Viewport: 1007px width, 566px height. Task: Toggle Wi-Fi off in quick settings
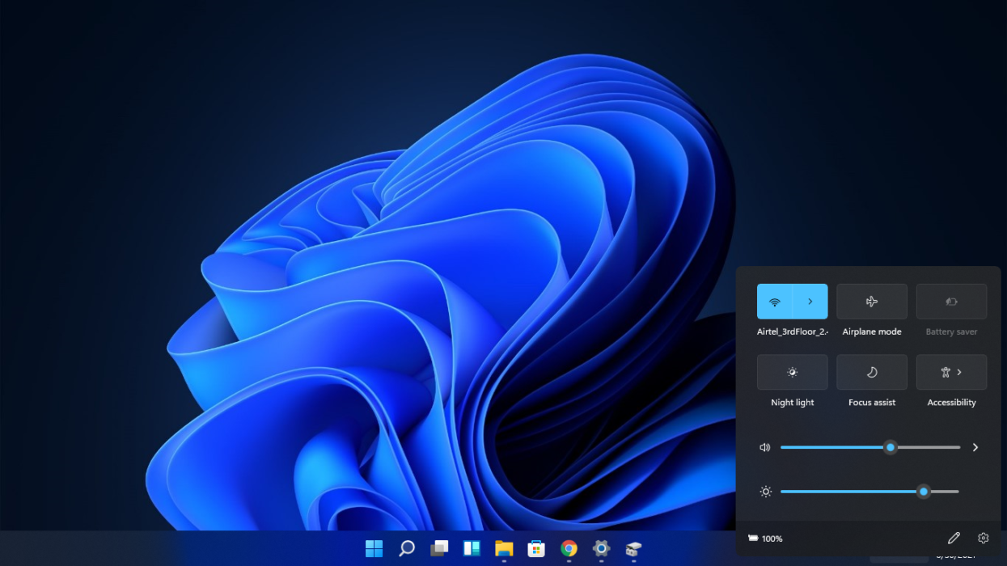point(775,302)
